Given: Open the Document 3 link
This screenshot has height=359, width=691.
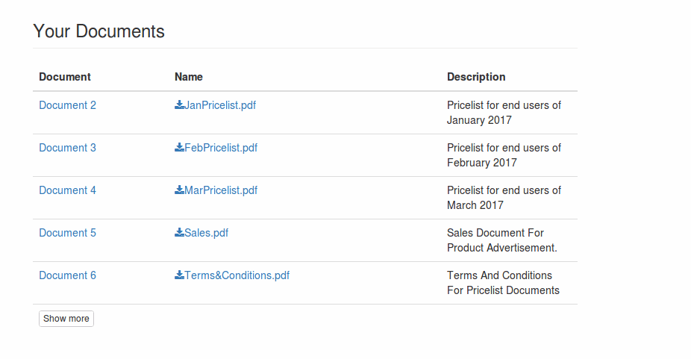Looking at the screenshot, I should click(67, 148).
